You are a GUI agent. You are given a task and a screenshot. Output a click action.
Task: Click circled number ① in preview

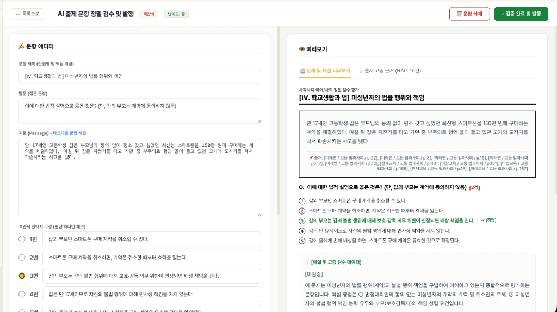tap(302, 200)
